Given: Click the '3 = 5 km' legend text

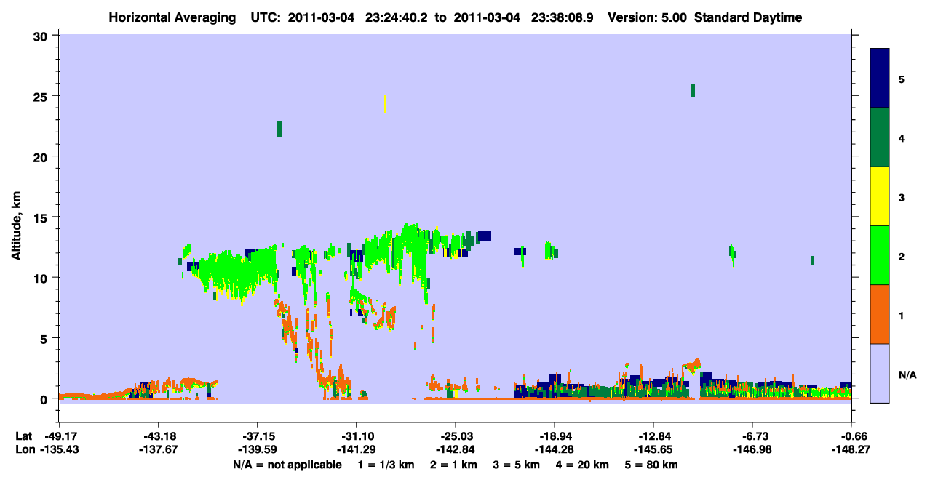Looking at the screenshot, I should [x=515, y=465].
